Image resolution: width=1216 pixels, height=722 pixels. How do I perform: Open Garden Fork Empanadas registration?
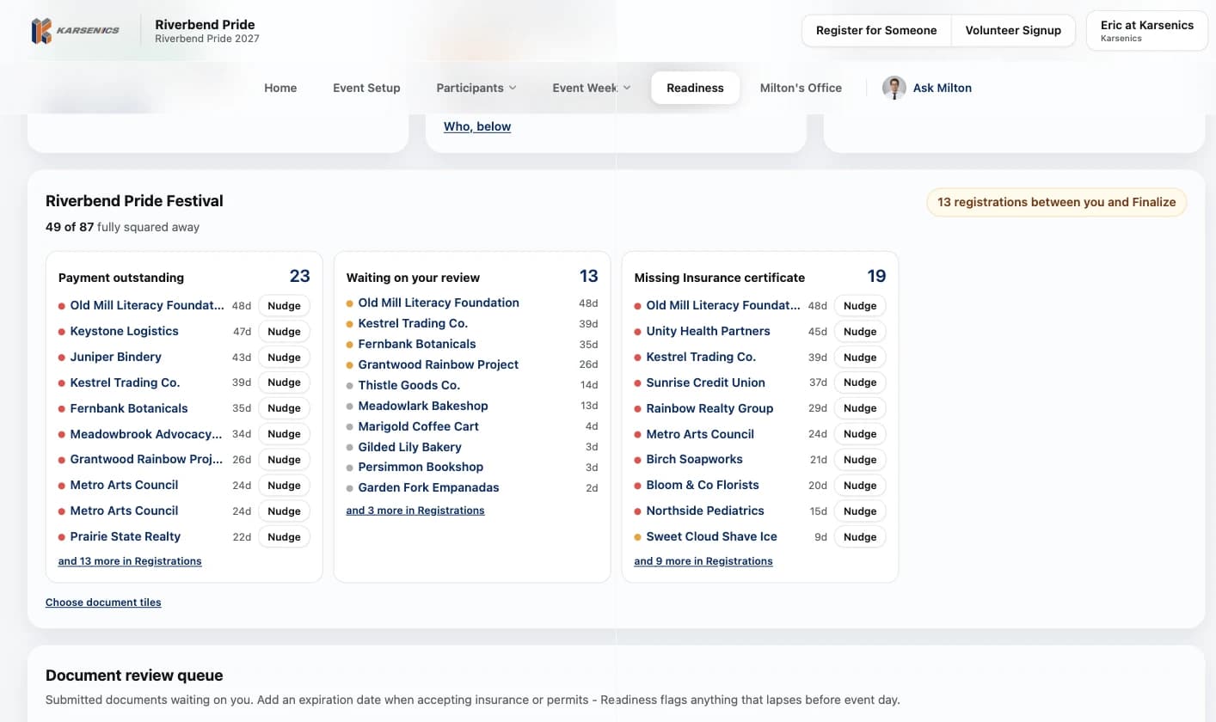point(429,487)
